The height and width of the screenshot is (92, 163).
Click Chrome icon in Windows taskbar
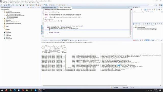click(10, 90)
